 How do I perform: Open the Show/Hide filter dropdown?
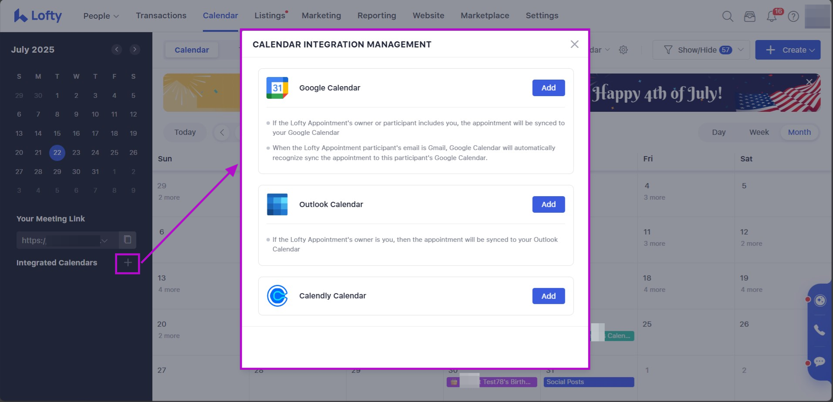coord(701,50)
